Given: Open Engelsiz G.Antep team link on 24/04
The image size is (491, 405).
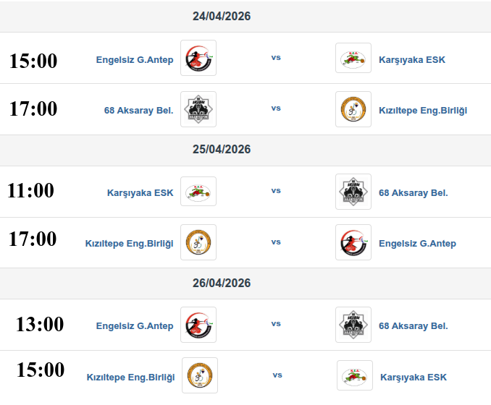Looking at the screenshot, I should tap(135, 60).
